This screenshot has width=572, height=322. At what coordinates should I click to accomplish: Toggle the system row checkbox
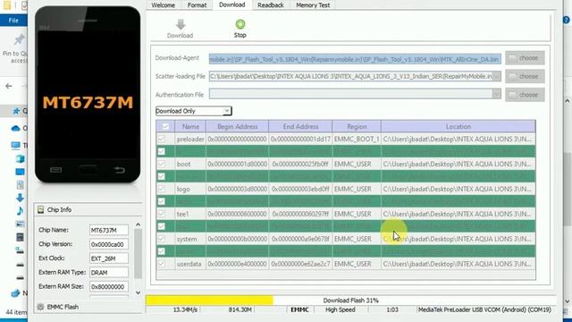point(161,239)
